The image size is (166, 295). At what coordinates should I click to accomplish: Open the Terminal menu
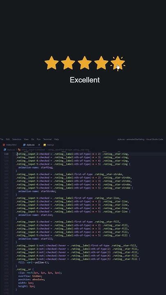[48, 139]
